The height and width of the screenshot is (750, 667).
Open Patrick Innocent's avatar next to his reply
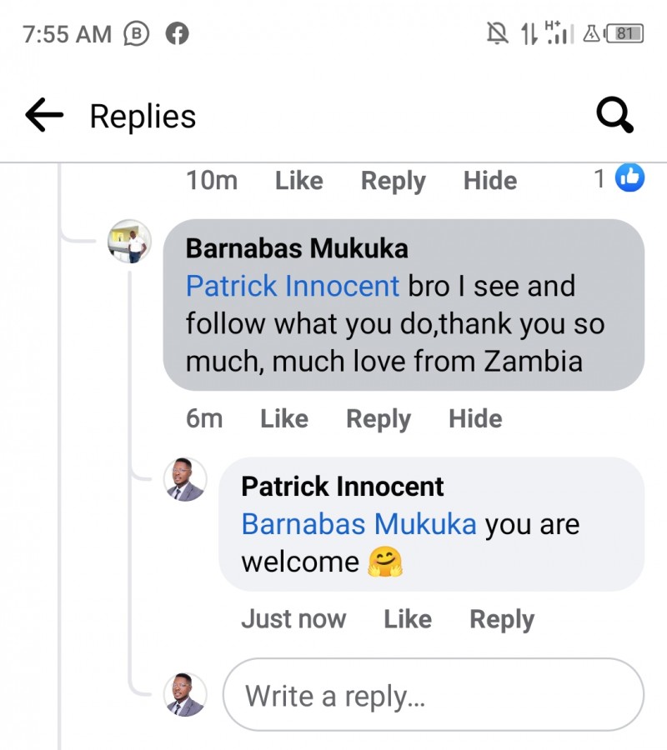185,479
